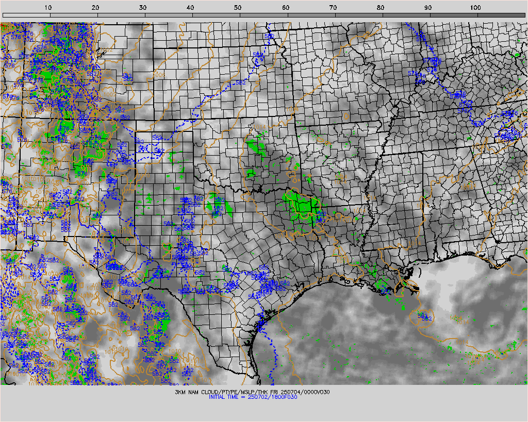Click the '3KM NAM CLOUD/PTYPE/MSLP/THK' title text

pos(221,392)
